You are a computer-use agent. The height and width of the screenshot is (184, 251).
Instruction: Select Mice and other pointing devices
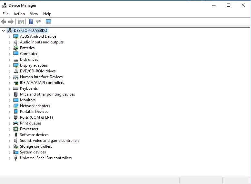pos(47,94)
